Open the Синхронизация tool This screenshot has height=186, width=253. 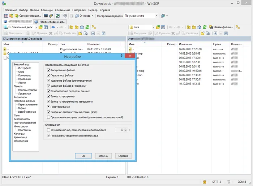point(28,16)
